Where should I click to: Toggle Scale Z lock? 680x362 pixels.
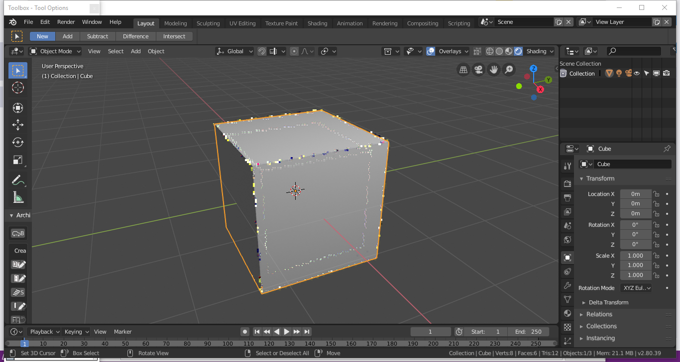pyautogui.click(x=656, y=275)
